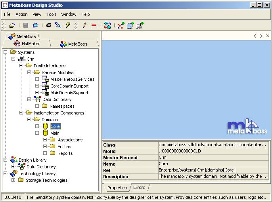Open the Tools menu
The height and width of the screenshot is (202, 272).
coord(52,14)
